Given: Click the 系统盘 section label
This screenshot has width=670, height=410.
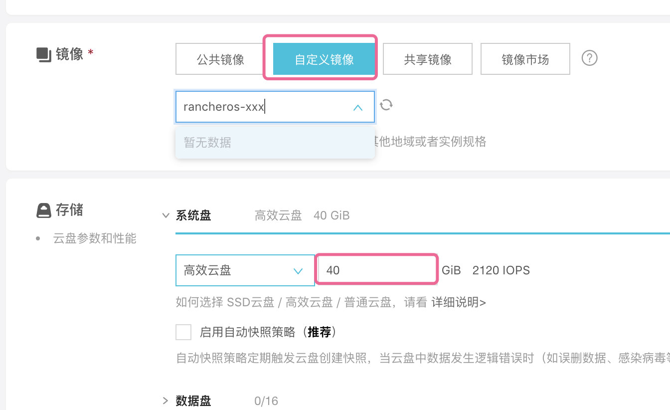Looking at the screenshot, I should (x=193, y=216).
